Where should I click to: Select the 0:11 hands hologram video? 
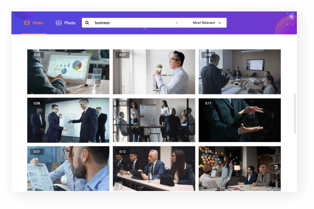click(x=239, y=120)
